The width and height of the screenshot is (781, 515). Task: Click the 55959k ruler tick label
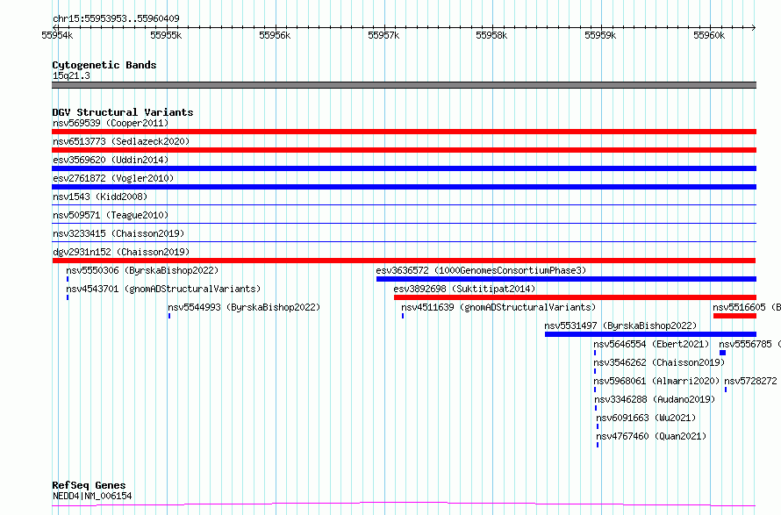[x=600, y=35]
